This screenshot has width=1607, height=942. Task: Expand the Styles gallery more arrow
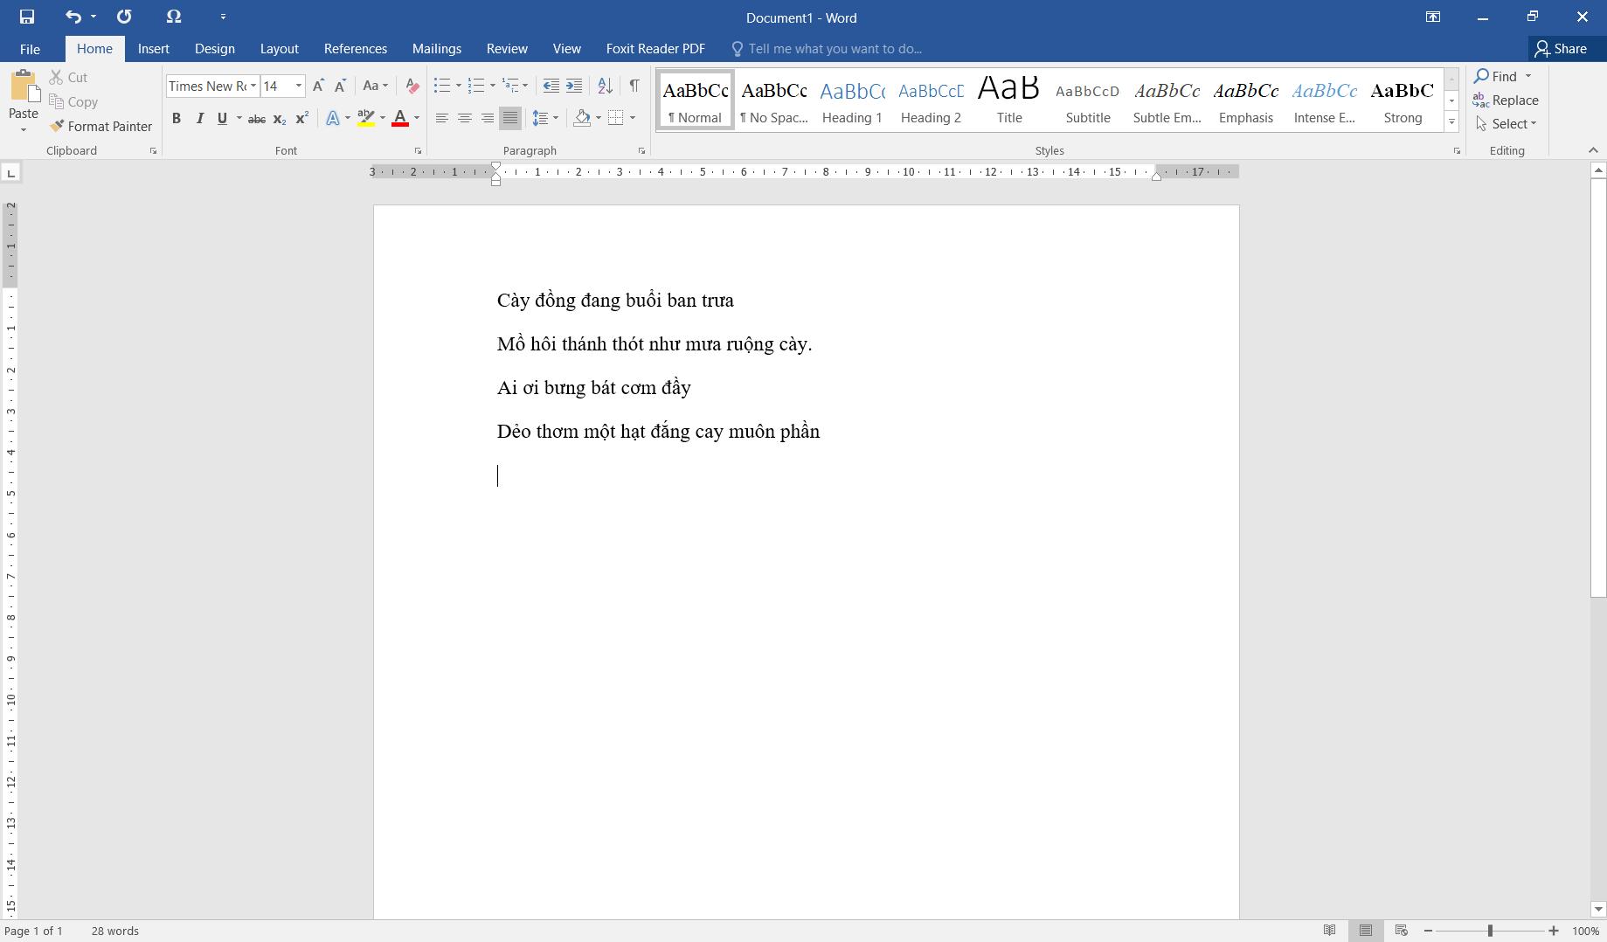click(x=1451, y=122)
